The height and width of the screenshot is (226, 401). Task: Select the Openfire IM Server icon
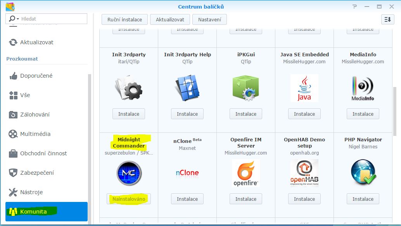tap(246, 173)
